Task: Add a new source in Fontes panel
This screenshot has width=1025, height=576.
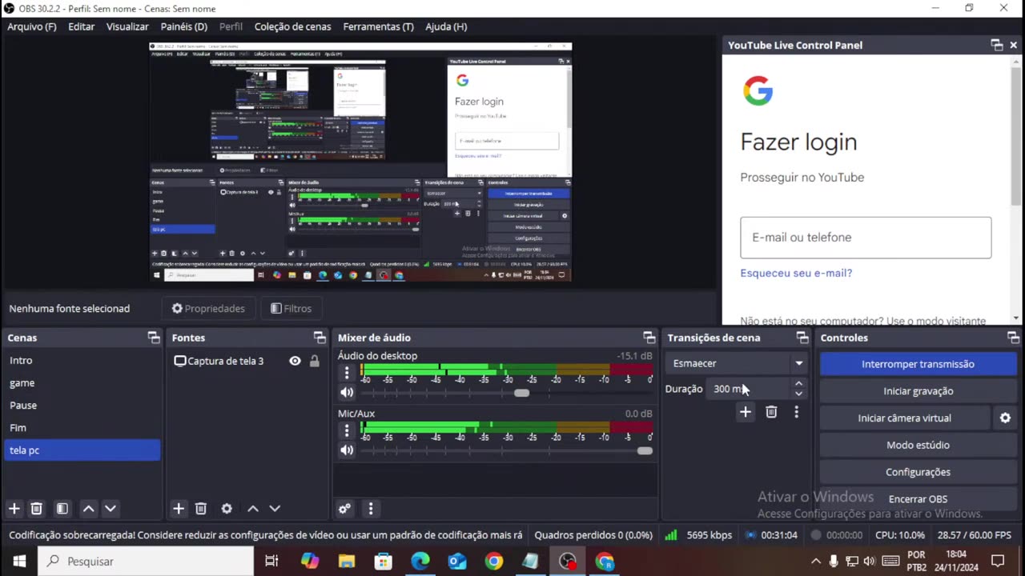Action: pos(179,509)
